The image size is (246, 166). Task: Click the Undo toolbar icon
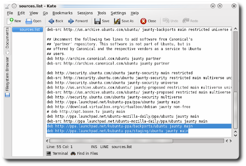[166, 21]
